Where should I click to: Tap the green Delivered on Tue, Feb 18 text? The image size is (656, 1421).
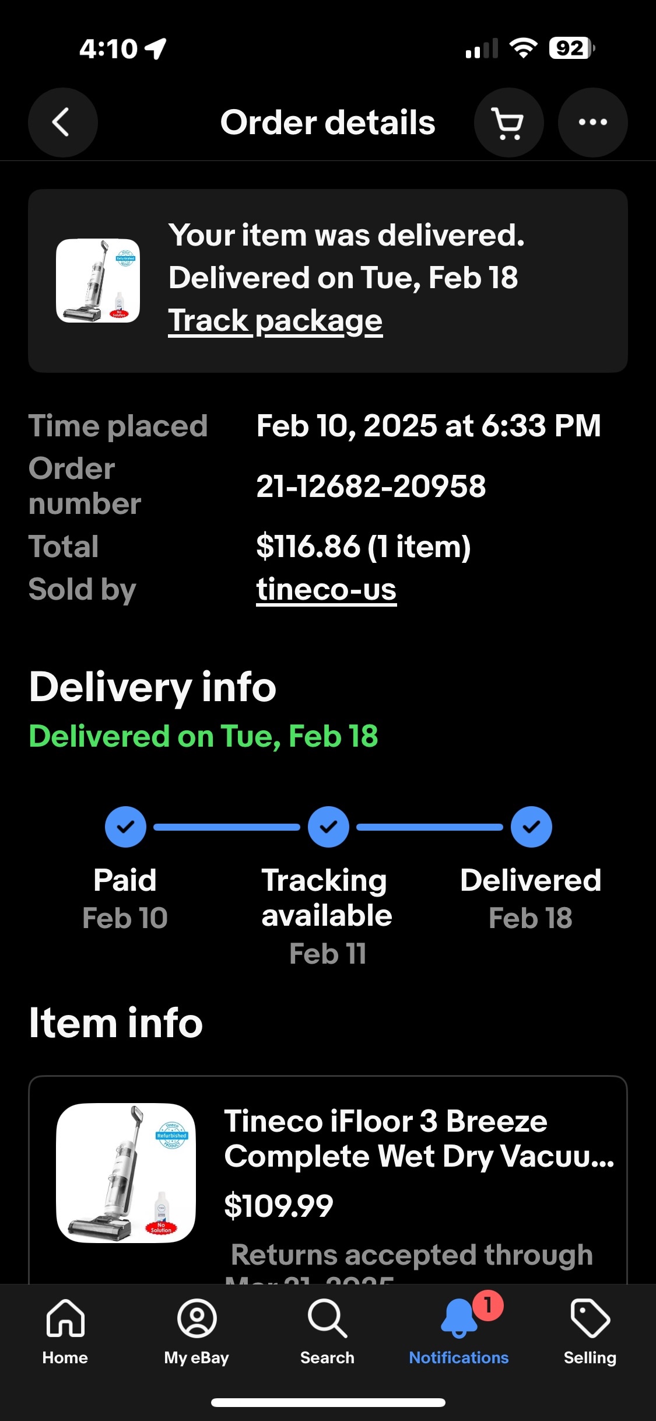pos(204,736)
